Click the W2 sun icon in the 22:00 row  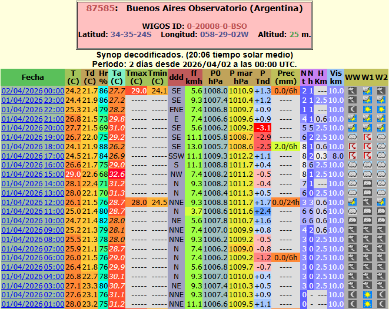[381, 109]
